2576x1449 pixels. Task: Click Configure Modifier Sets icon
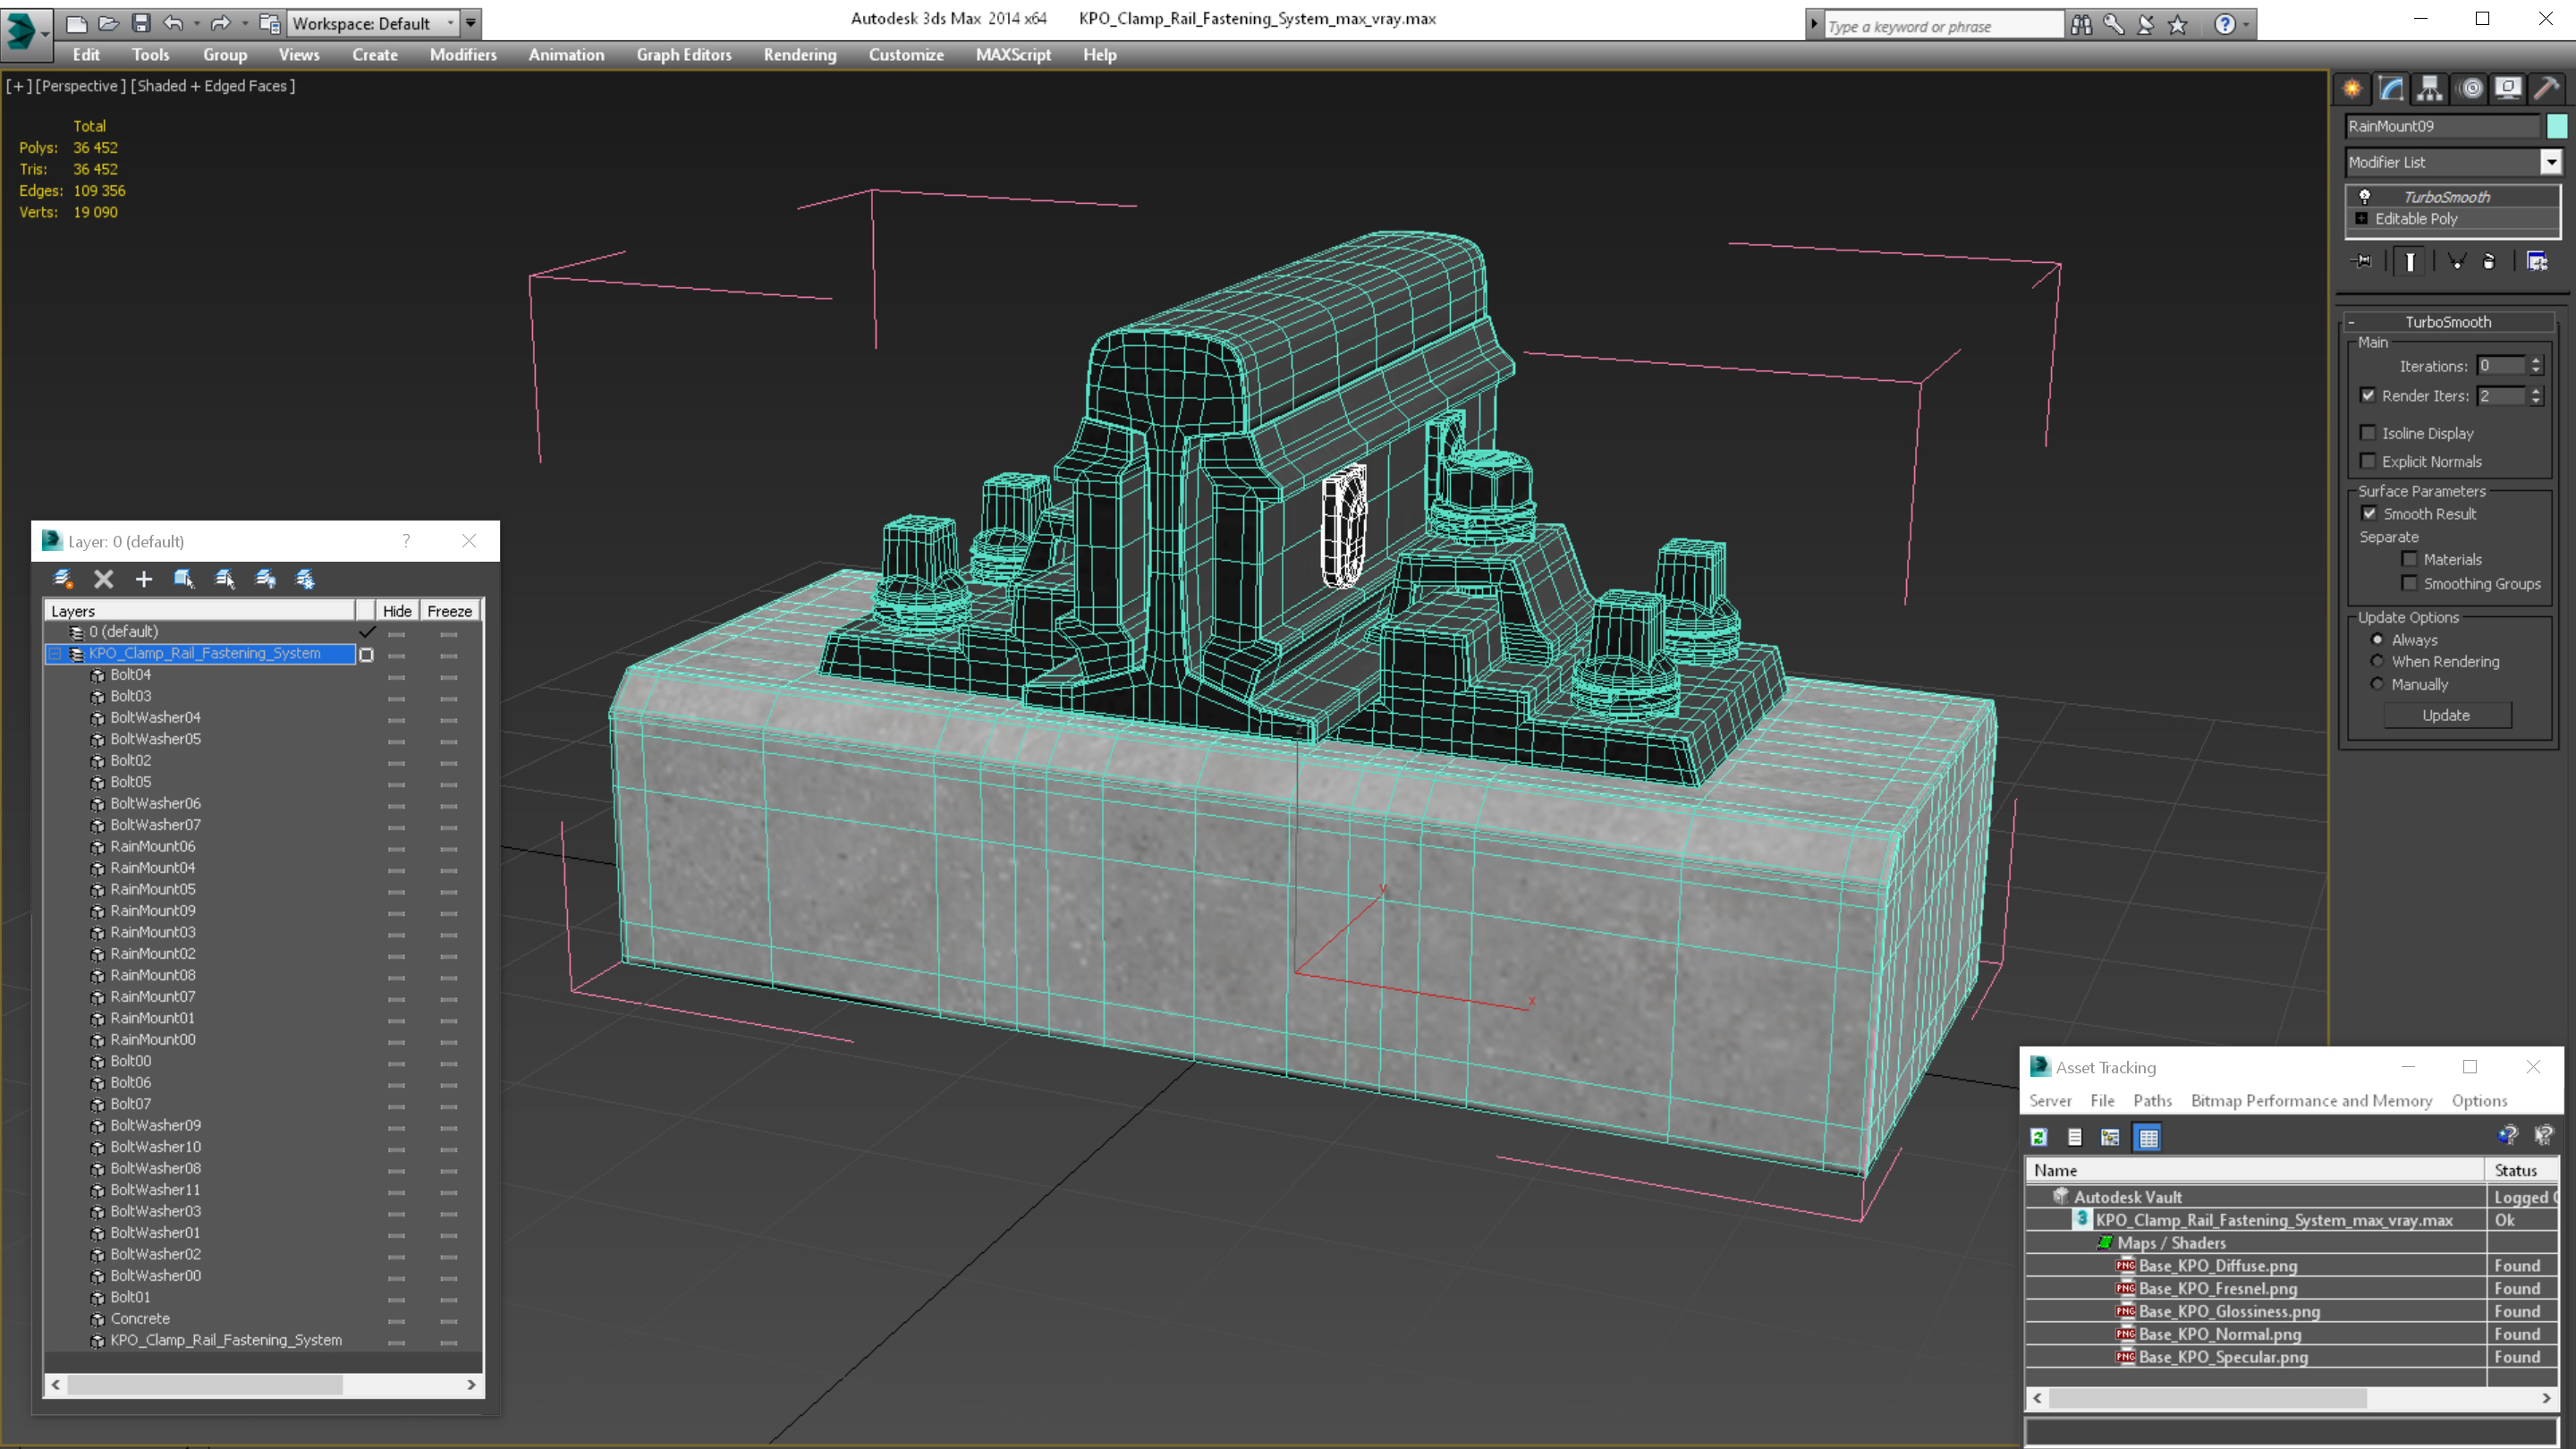(2537, 261)
